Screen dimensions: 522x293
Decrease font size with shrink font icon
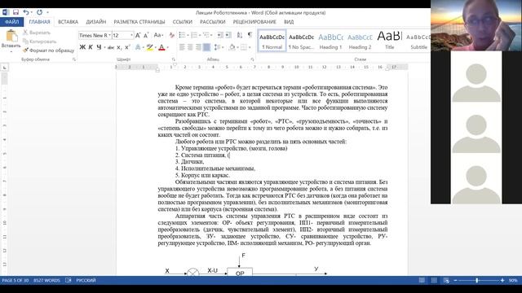[x=146, y=35]
